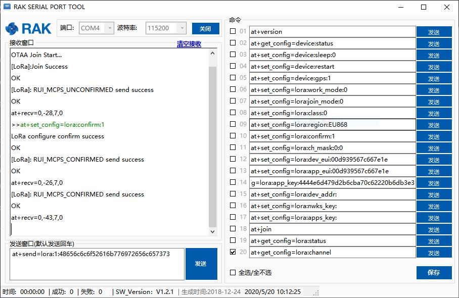The height and width of the screenshot is (298, 459).
Task: Click the SW_Version V1.2.1 status text
Action: pyautogui.click(x=145, y=292)
